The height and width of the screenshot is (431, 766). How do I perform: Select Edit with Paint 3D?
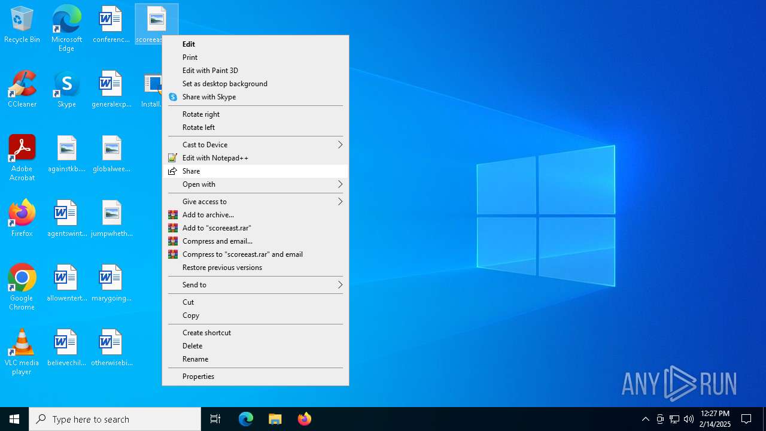pos(256,71)
